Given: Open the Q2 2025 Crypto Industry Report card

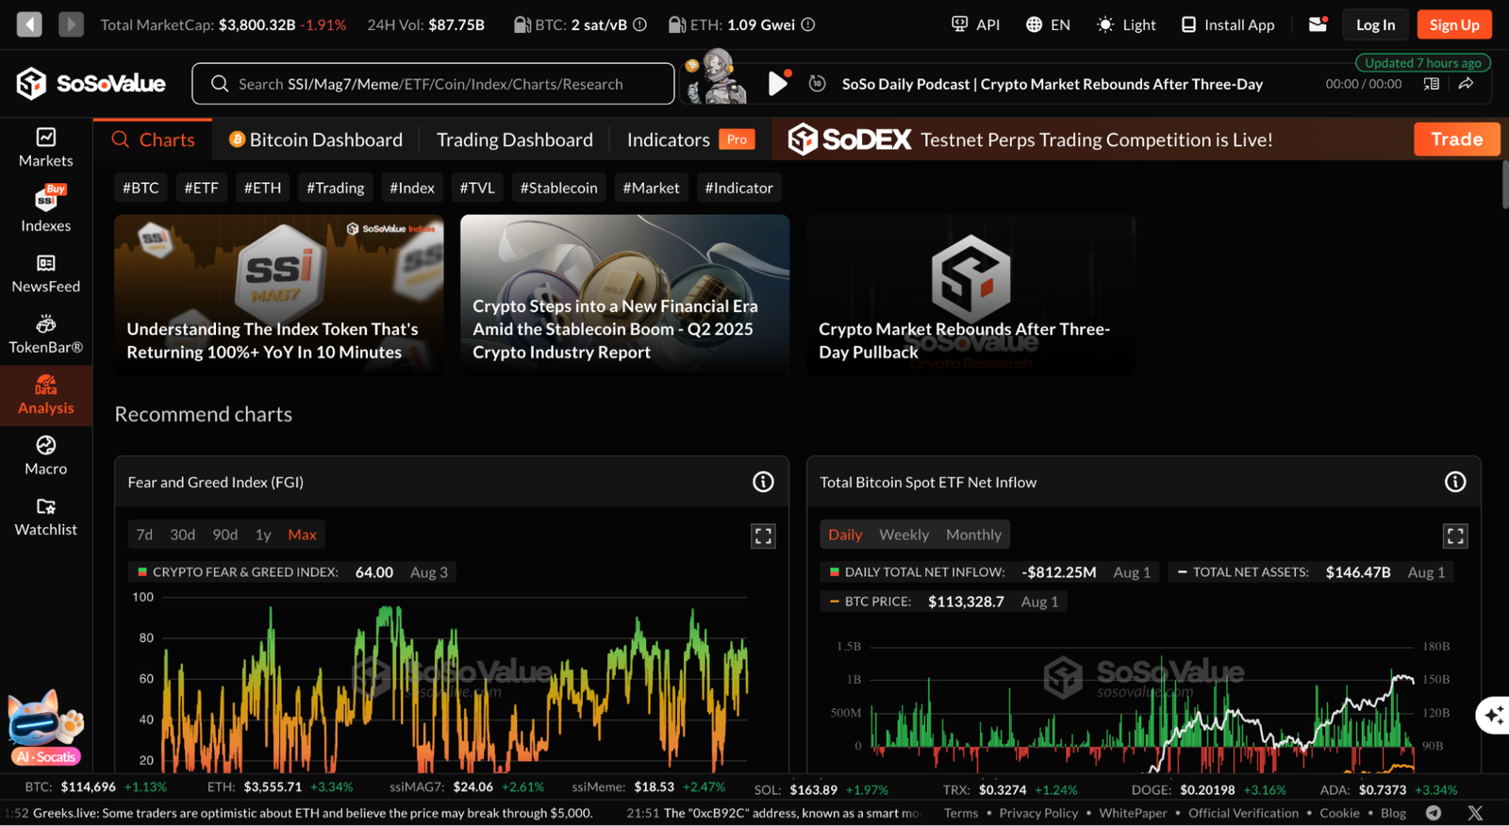Looking at the screenshot, I should point(625,294).
